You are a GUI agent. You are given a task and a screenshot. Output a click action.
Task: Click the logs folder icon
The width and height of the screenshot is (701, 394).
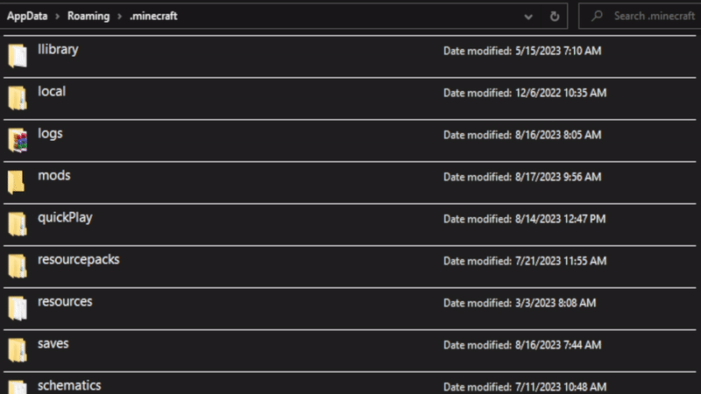[x=18, y=140]
